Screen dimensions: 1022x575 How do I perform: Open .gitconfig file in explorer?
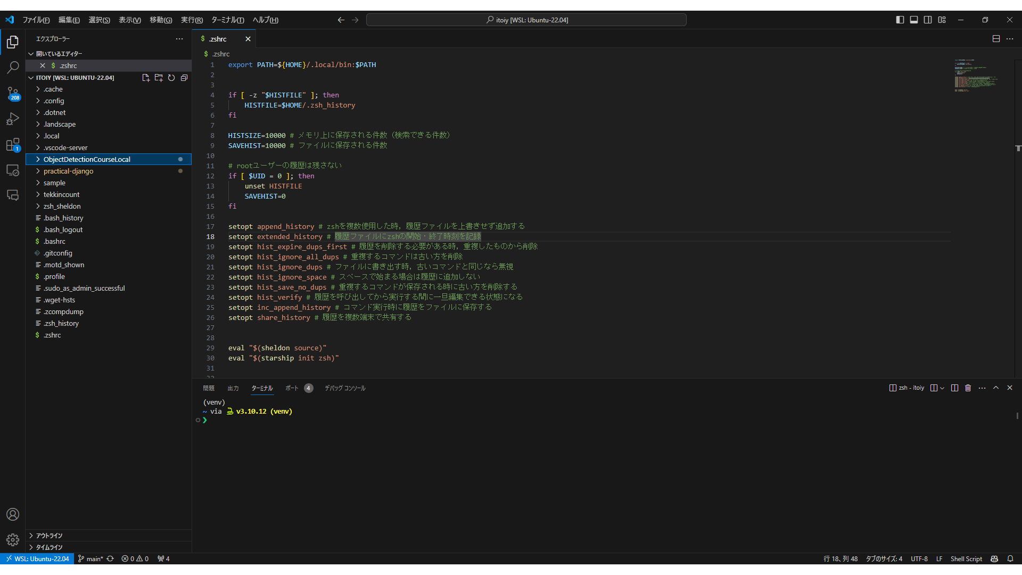(109, 253)
